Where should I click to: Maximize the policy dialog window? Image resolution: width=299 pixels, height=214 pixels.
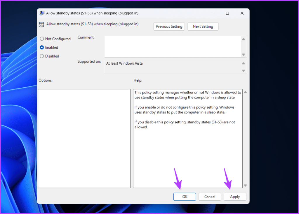click(227, 13)
